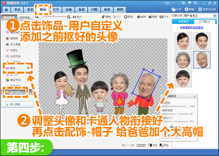
Task: Open the 美容 tab
Action: [30, 9]
